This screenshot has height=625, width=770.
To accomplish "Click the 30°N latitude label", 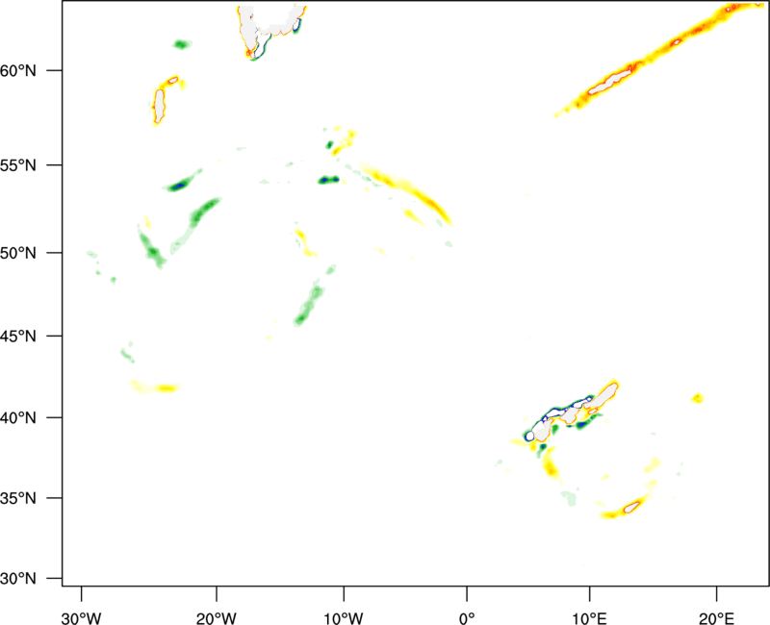I will pos(18,579).
